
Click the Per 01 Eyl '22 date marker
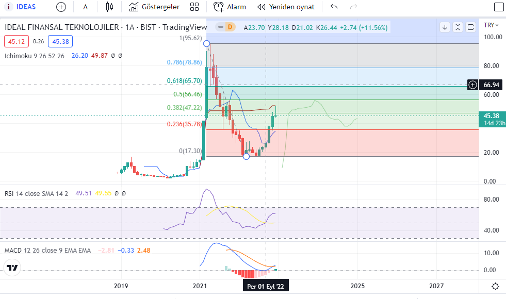266,286
